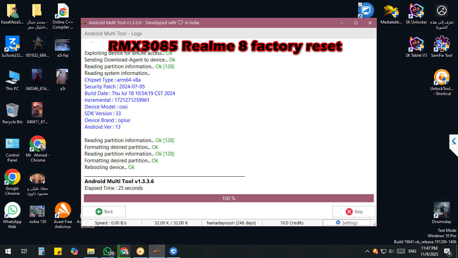
Task: Open the 001832_669 image file on desktop
Action: click(x=37, y=47)
